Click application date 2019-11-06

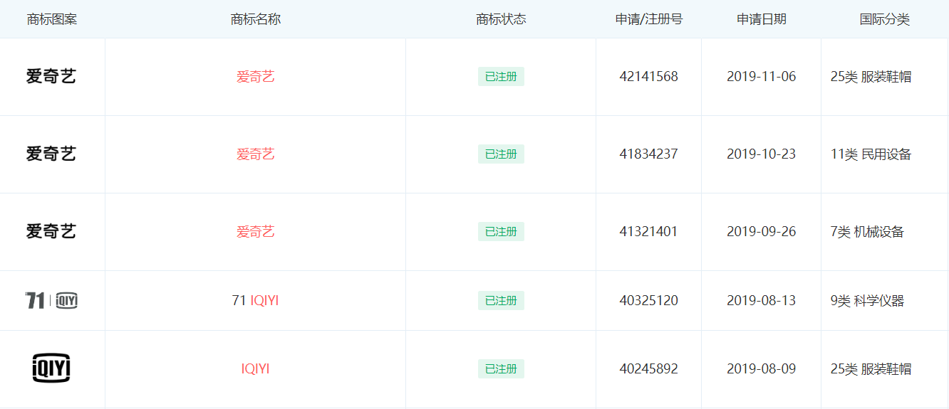[x=762, y=77]
